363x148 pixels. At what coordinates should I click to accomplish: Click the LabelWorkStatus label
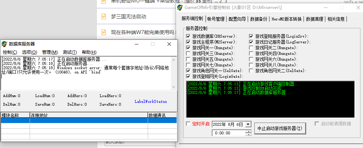coord(151,101)
